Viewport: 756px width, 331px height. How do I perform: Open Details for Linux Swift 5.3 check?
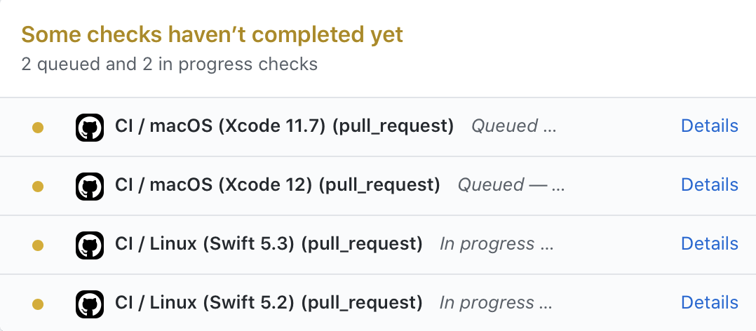(709, 244)
